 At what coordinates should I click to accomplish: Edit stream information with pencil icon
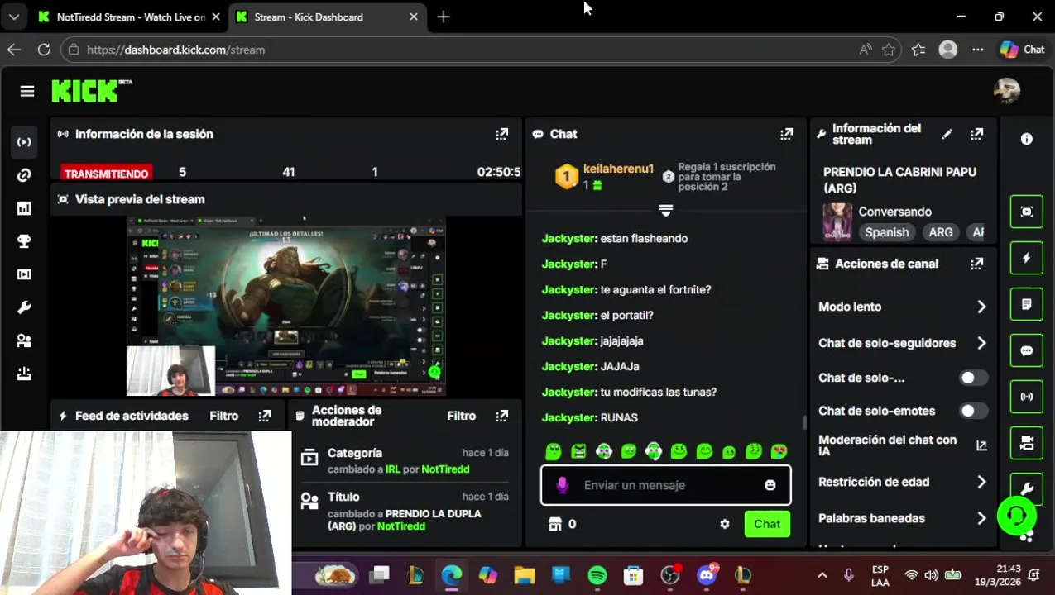(947, 134)
